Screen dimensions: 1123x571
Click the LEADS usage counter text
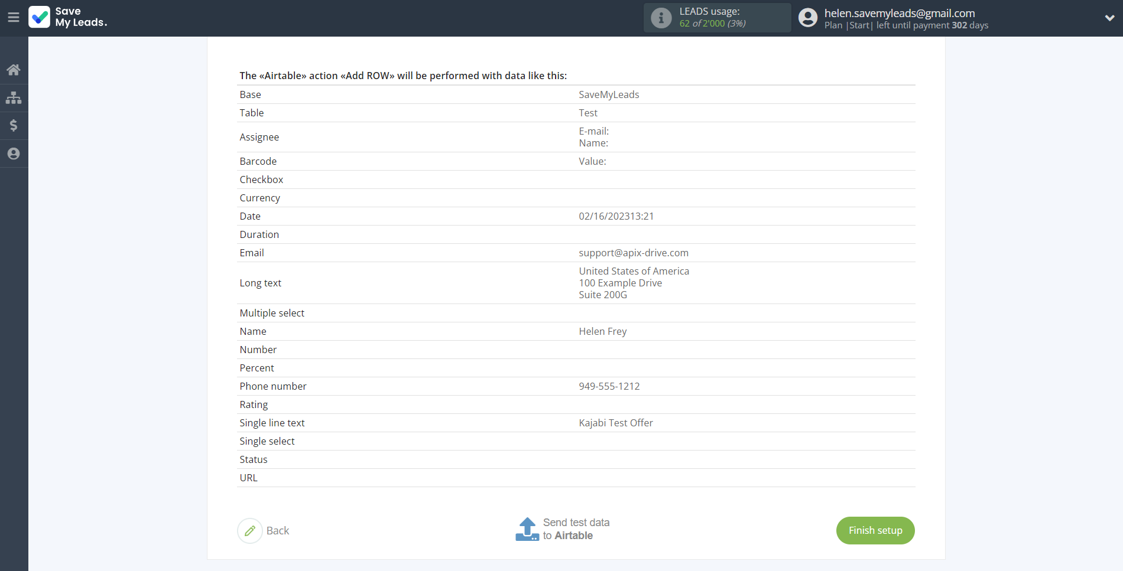pos(712,24)
